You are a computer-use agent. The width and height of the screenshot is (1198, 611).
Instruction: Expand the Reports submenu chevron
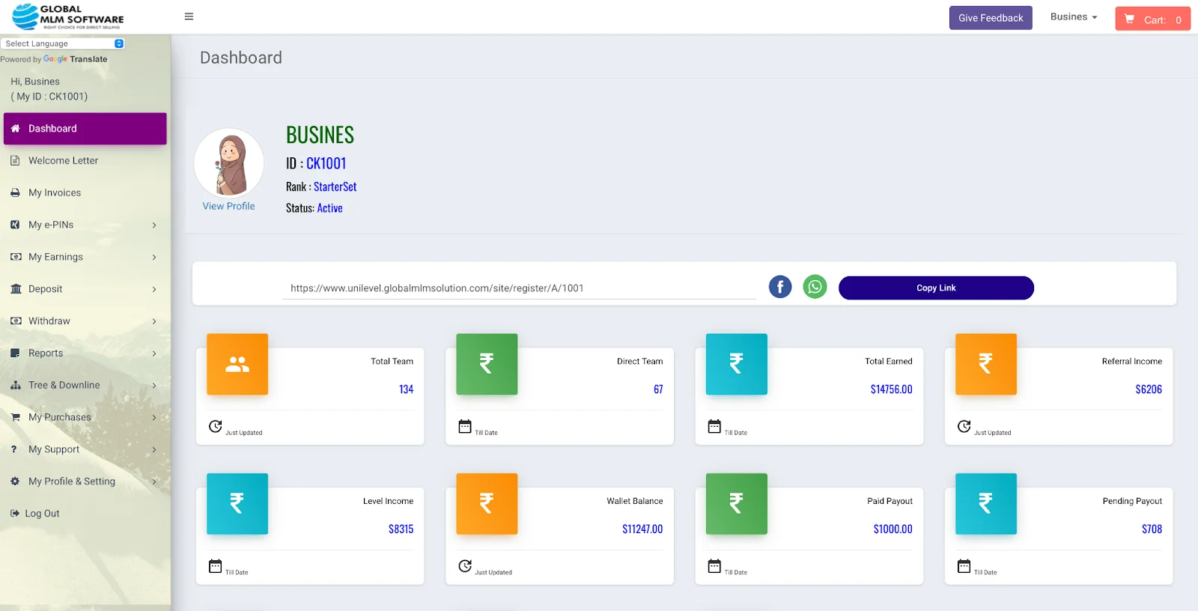point(154,353)
